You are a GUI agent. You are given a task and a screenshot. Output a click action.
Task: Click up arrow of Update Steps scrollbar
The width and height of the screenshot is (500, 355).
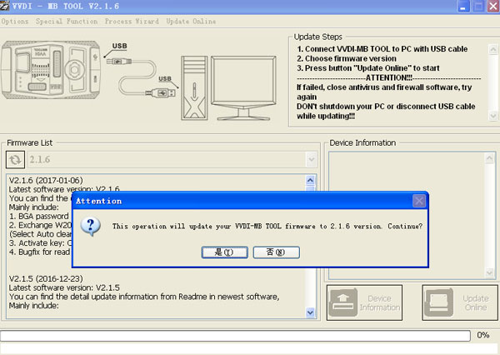492,49
